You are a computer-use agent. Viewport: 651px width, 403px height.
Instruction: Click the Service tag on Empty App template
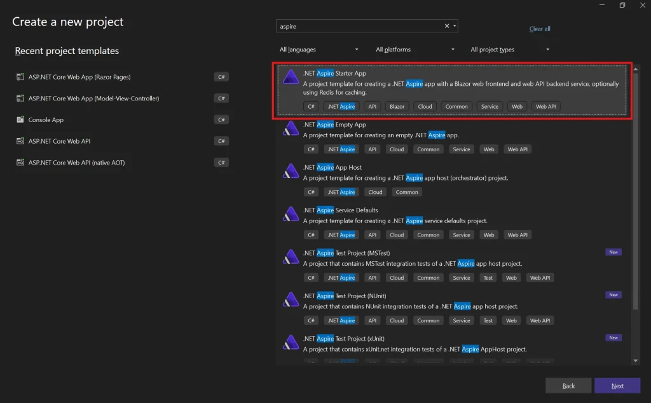[462, 149]
